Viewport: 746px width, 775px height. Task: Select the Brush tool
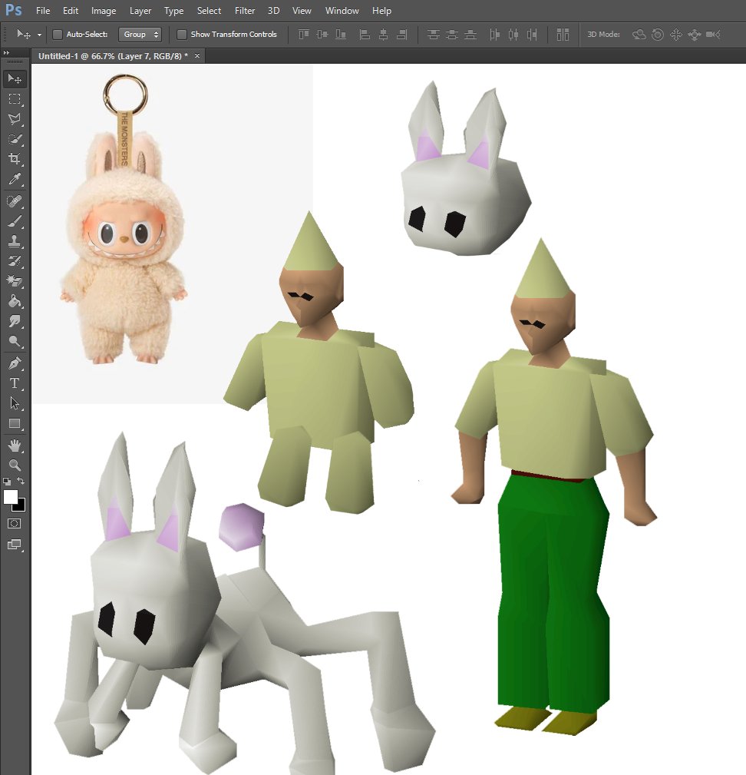point(13,222)
